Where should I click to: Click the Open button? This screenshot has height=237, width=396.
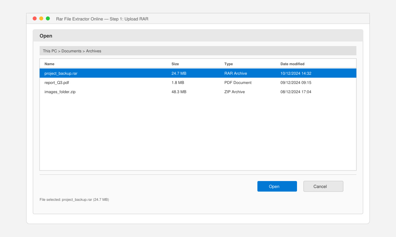click(277, 186)
